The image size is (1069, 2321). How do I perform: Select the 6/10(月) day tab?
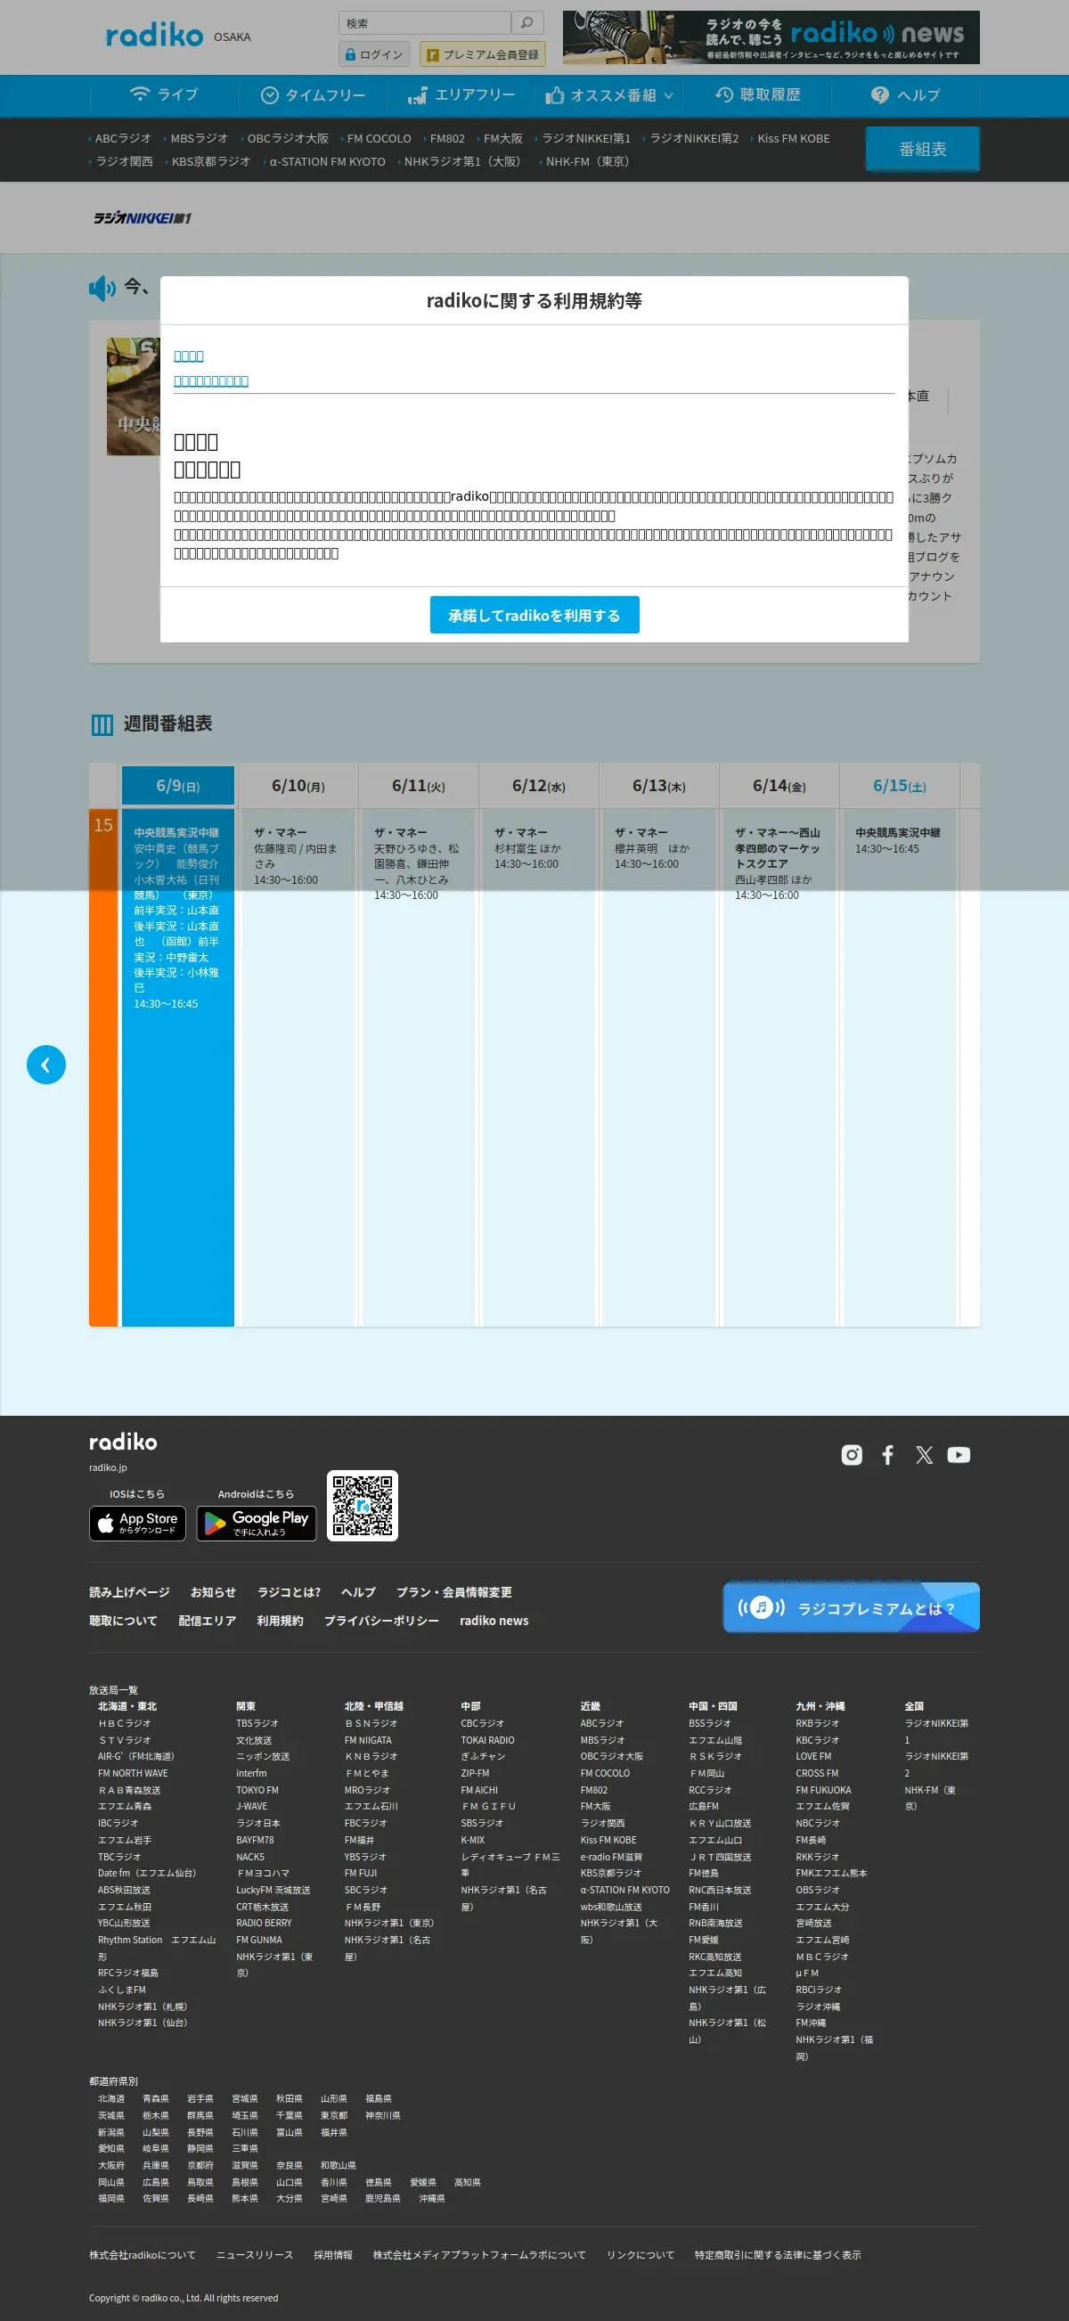click(298, 786)
